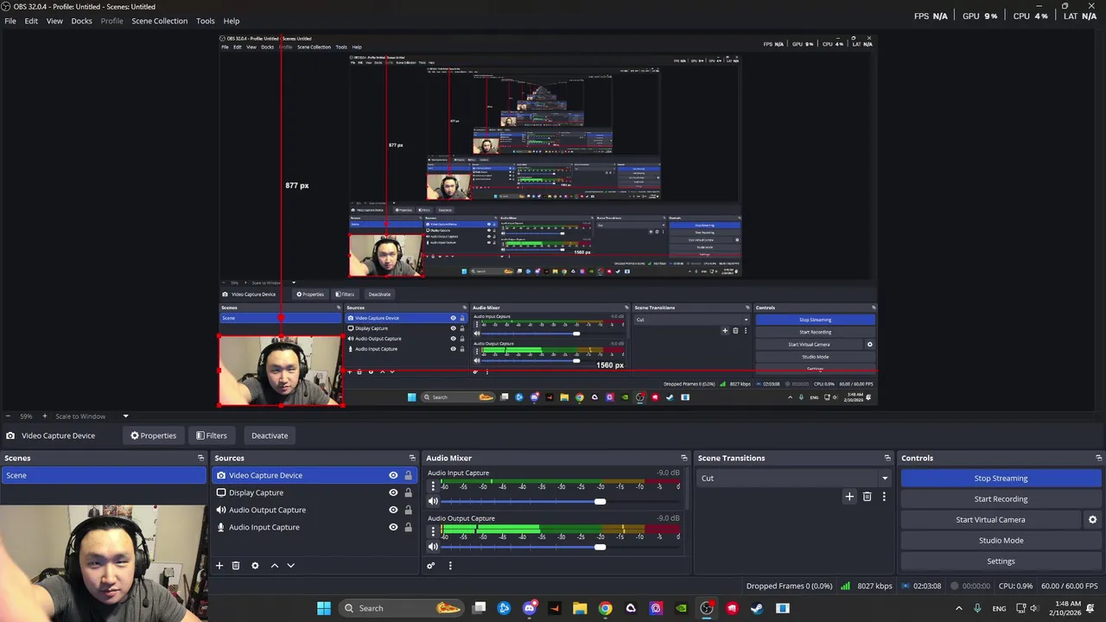1106x622 pixels.
Task: Open source properties gear in Sources toolbar
Action: [255, 566]
